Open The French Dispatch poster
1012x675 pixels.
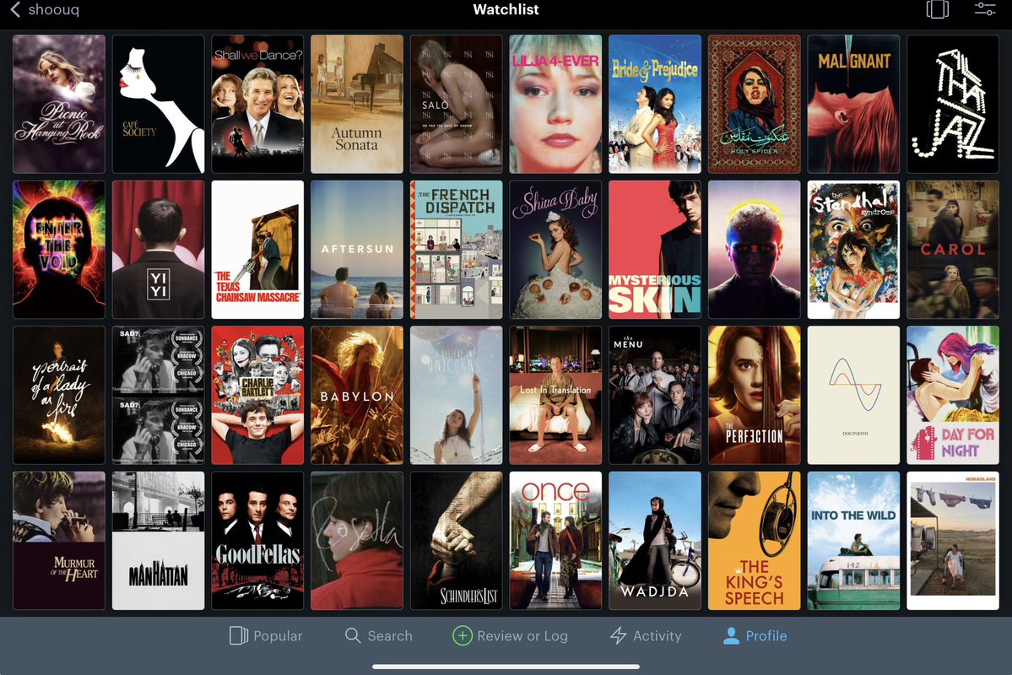pyautogui.click(x=457, y=250)
